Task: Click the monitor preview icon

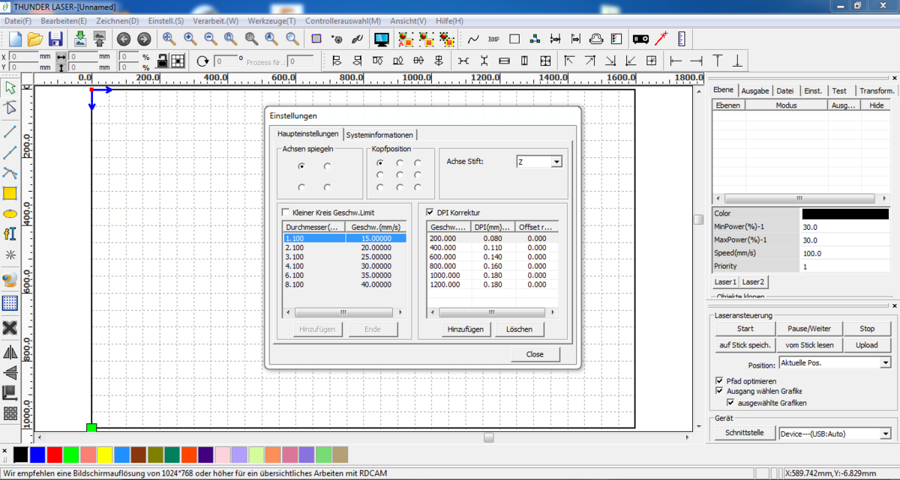Action: (381, 39)
